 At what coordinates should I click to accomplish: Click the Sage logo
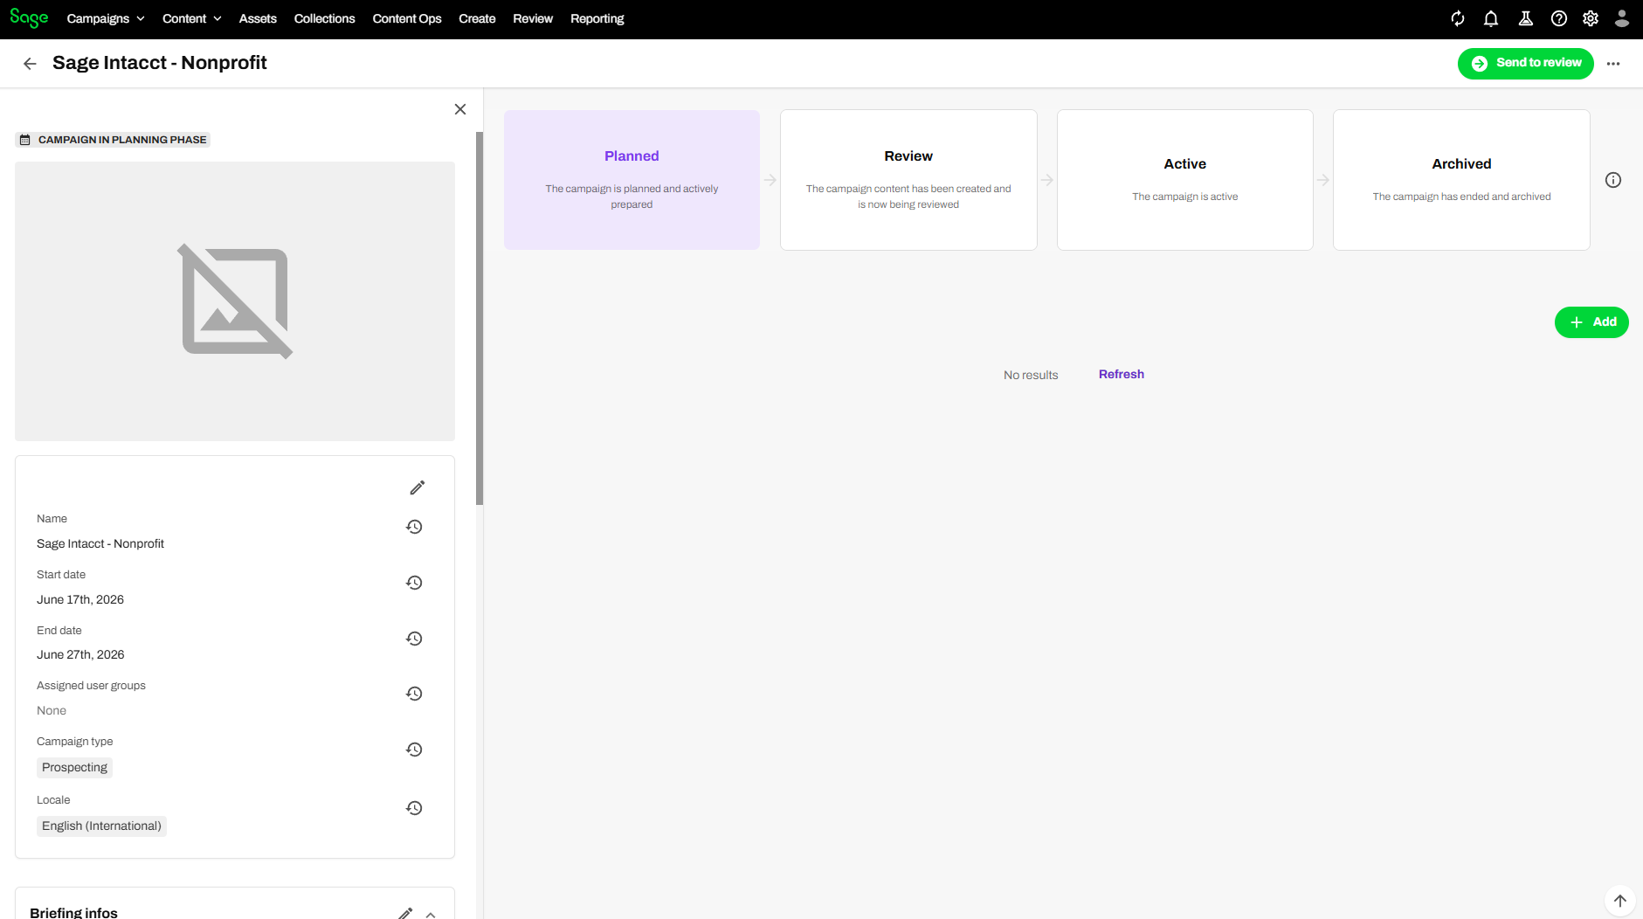click(x=29, y=18)
